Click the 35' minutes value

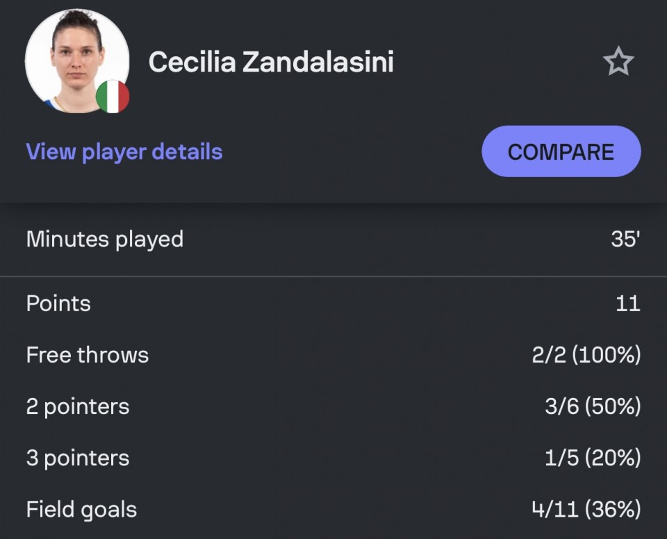(x=625, y=239)
